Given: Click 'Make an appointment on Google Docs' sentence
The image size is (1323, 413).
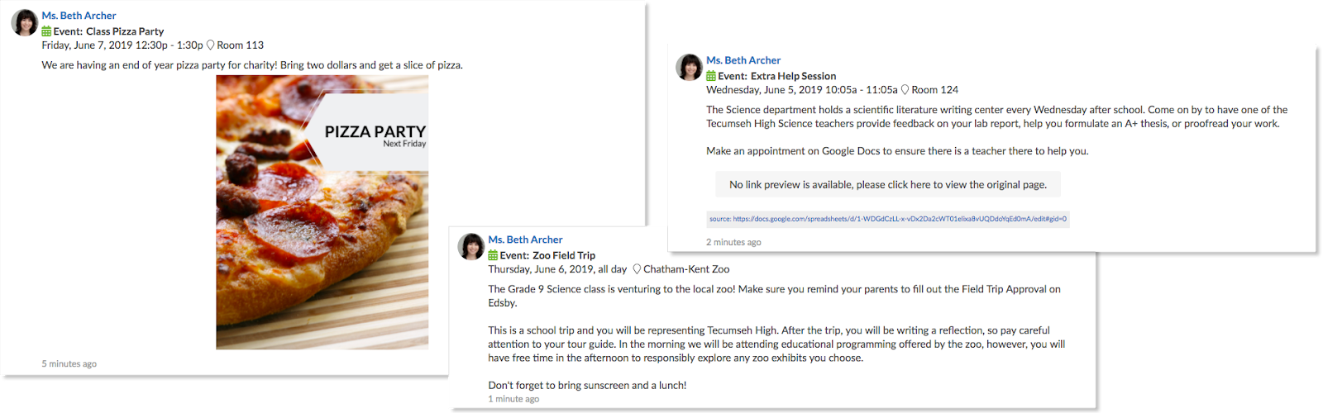Looking at the screenshot, I should (897, 151).
